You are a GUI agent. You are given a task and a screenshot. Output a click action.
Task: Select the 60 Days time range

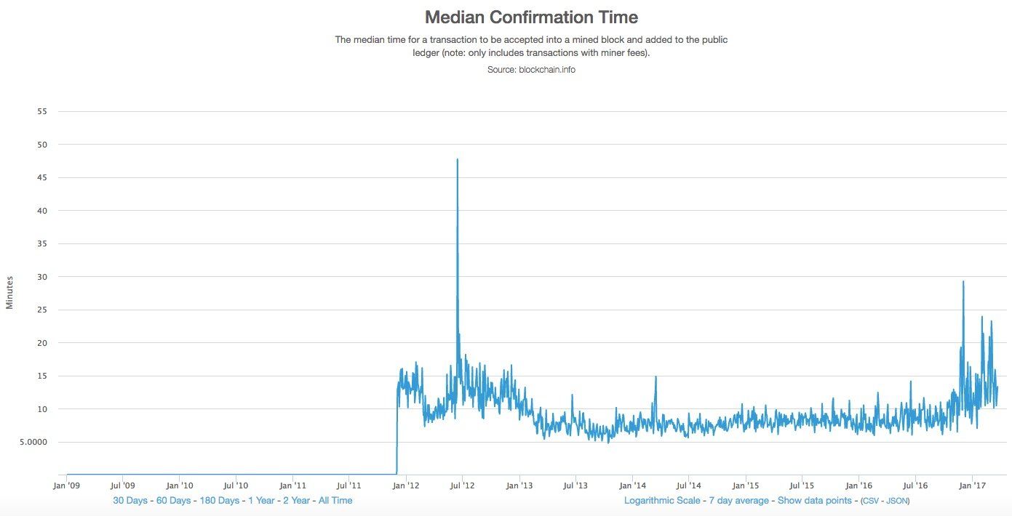174,501
